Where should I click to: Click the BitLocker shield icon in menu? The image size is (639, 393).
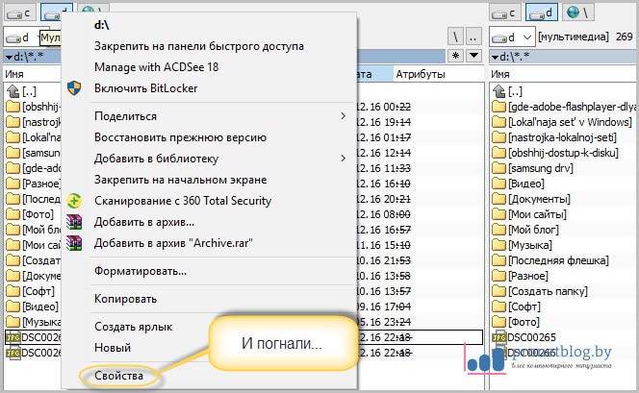tap(74, 88)
